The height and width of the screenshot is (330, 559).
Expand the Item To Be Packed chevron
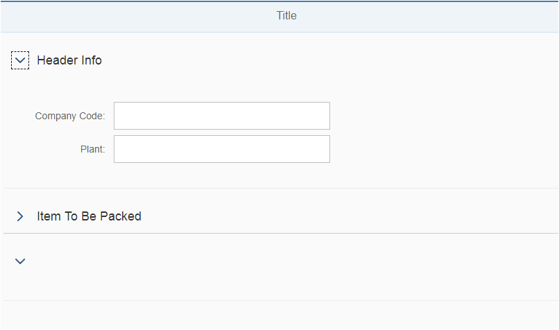pos(20,216)
